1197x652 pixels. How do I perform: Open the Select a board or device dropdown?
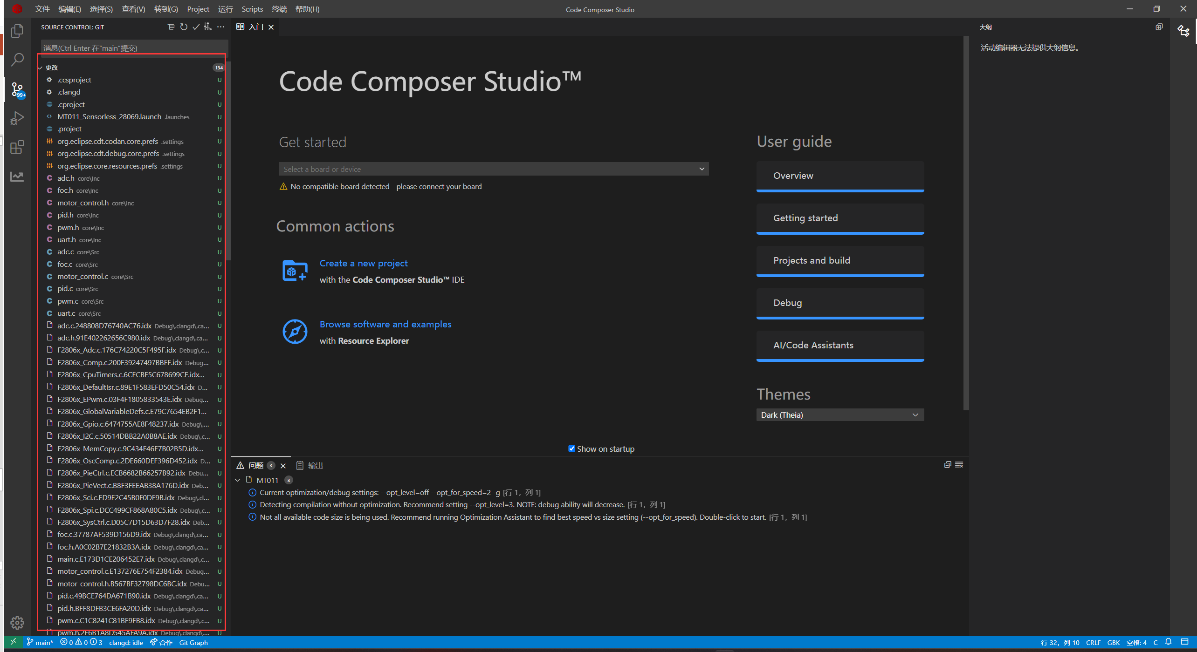click(x=493, y=169)
